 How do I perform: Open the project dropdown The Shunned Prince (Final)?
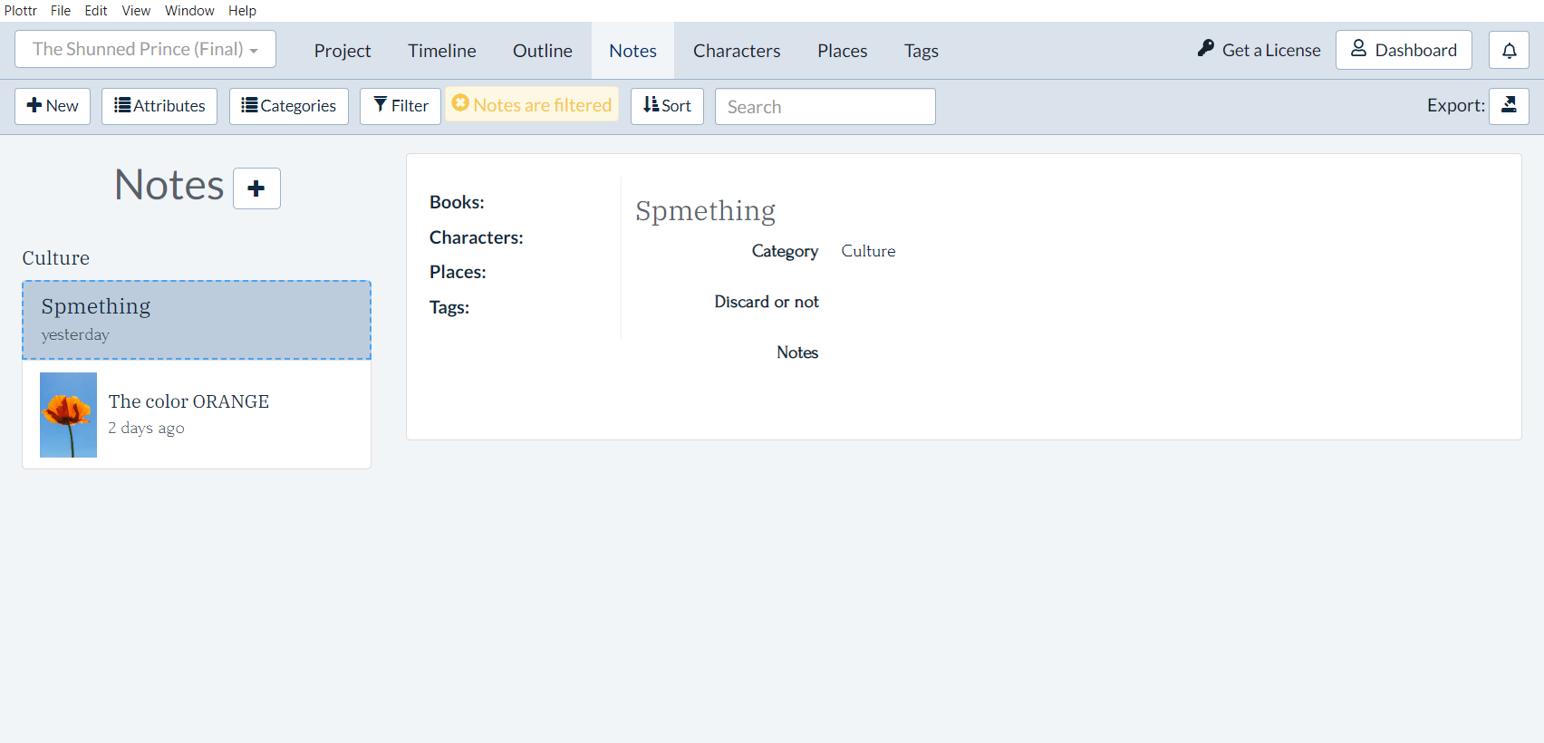tap(145, 49)
